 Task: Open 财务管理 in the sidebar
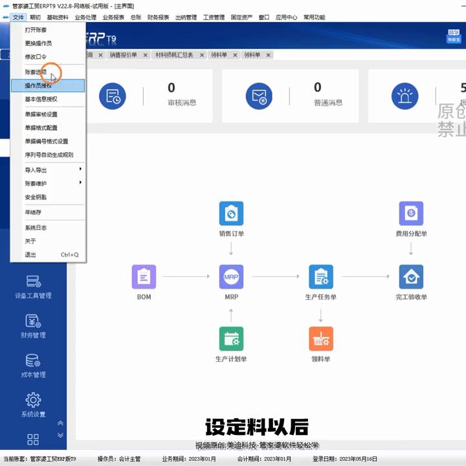click(33, 326)
